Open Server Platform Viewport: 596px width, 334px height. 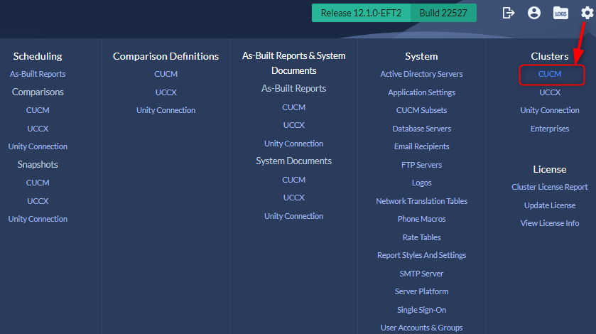[421, 291]
